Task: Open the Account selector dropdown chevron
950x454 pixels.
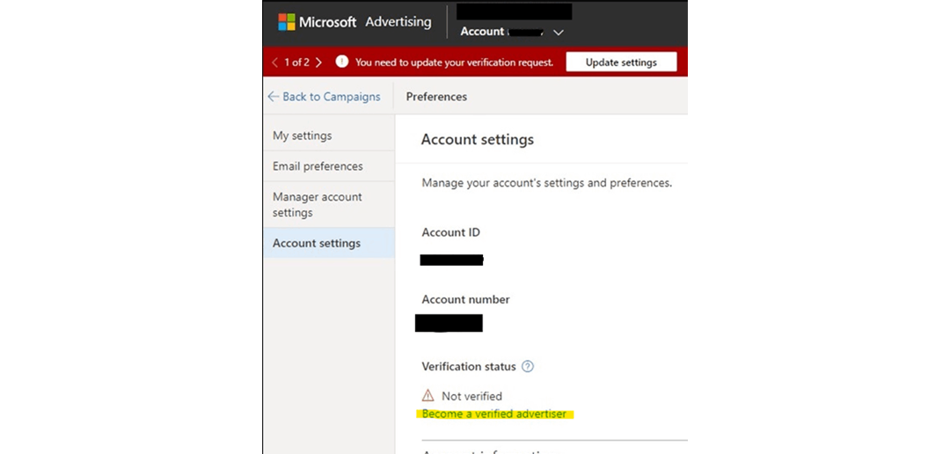Action: [x=559, y=33]
